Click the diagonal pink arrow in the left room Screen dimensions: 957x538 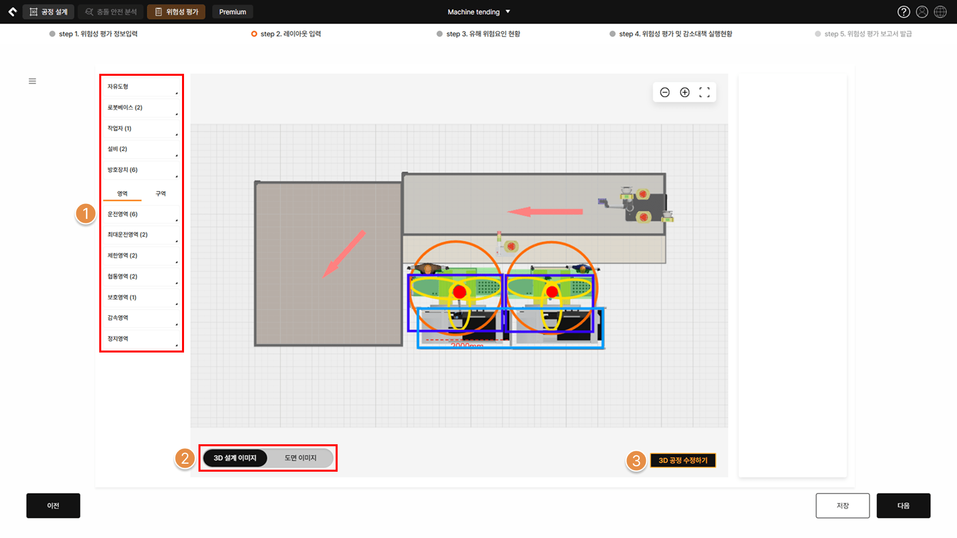[344, 254]
